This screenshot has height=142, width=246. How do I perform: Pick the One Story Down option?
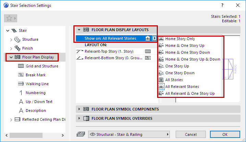pos(180,73)
